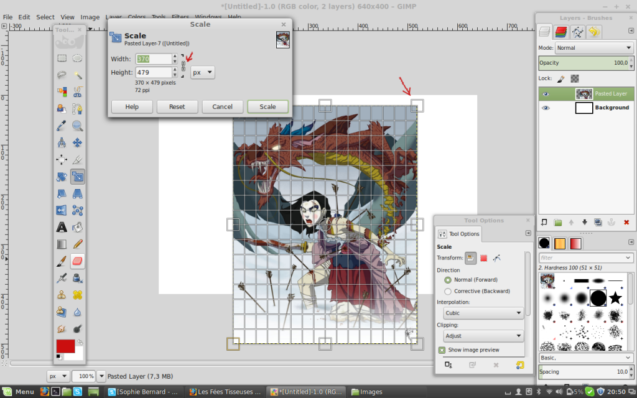Open the Mint Menu button
This screenshot has width=637, height=398.
click(19, 392)
